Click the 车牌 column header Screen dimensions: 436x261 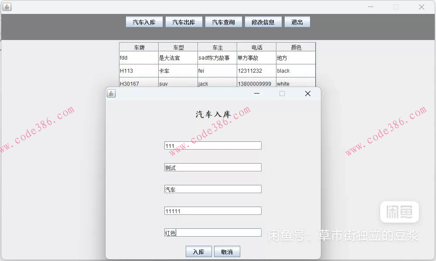139,47
